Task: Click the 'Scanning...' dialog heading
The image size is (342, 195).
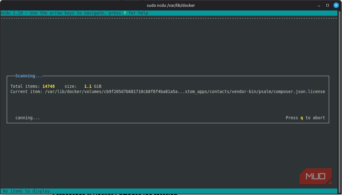Action: 29,76
